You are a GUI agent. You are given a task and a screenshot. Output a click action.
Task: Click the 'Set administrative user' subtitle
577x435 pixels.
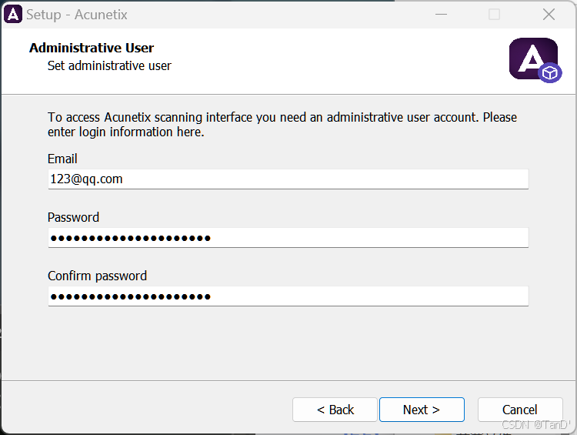point(109,65)
